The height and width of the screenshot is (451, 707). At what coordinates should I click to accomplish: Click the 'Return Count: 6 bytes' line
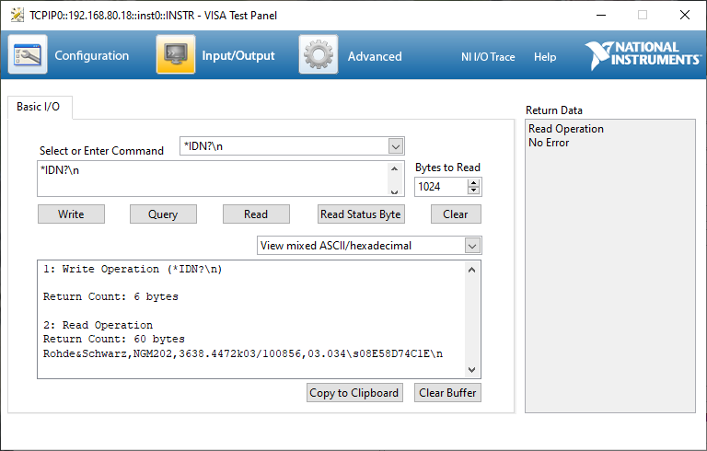pyautogui.click(x=110, y=296)
